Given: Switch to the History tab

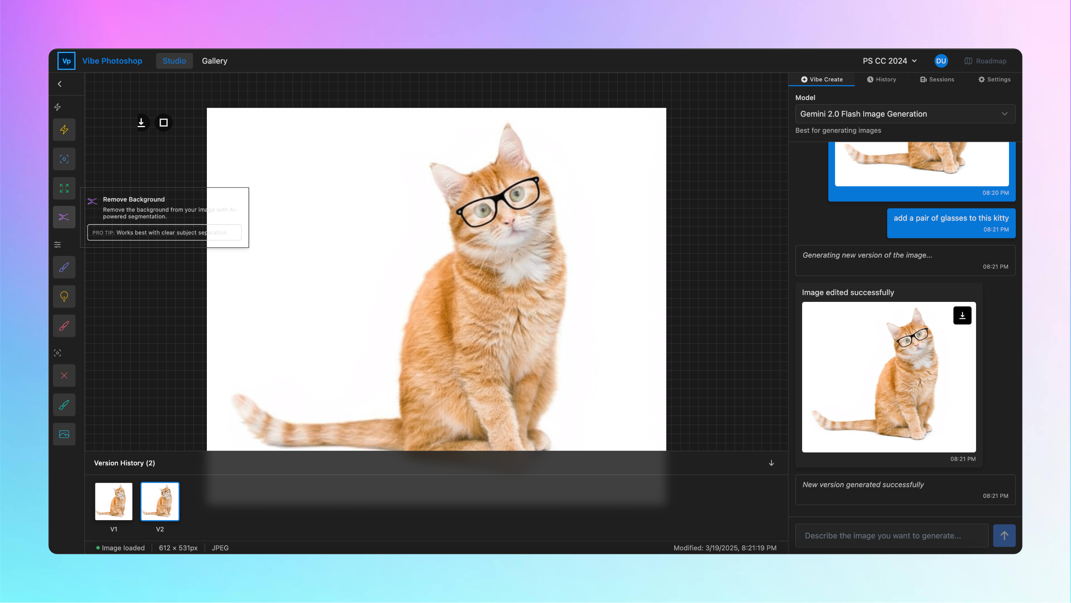Looking at the screenshot, I should click(x=882, y=79).
